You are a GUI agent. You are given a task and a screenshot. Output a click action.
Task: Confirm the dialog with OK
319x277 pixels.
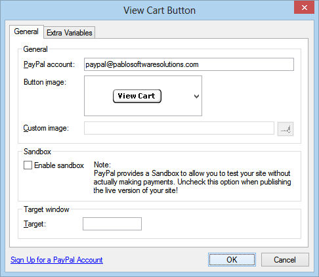(232, 260)
